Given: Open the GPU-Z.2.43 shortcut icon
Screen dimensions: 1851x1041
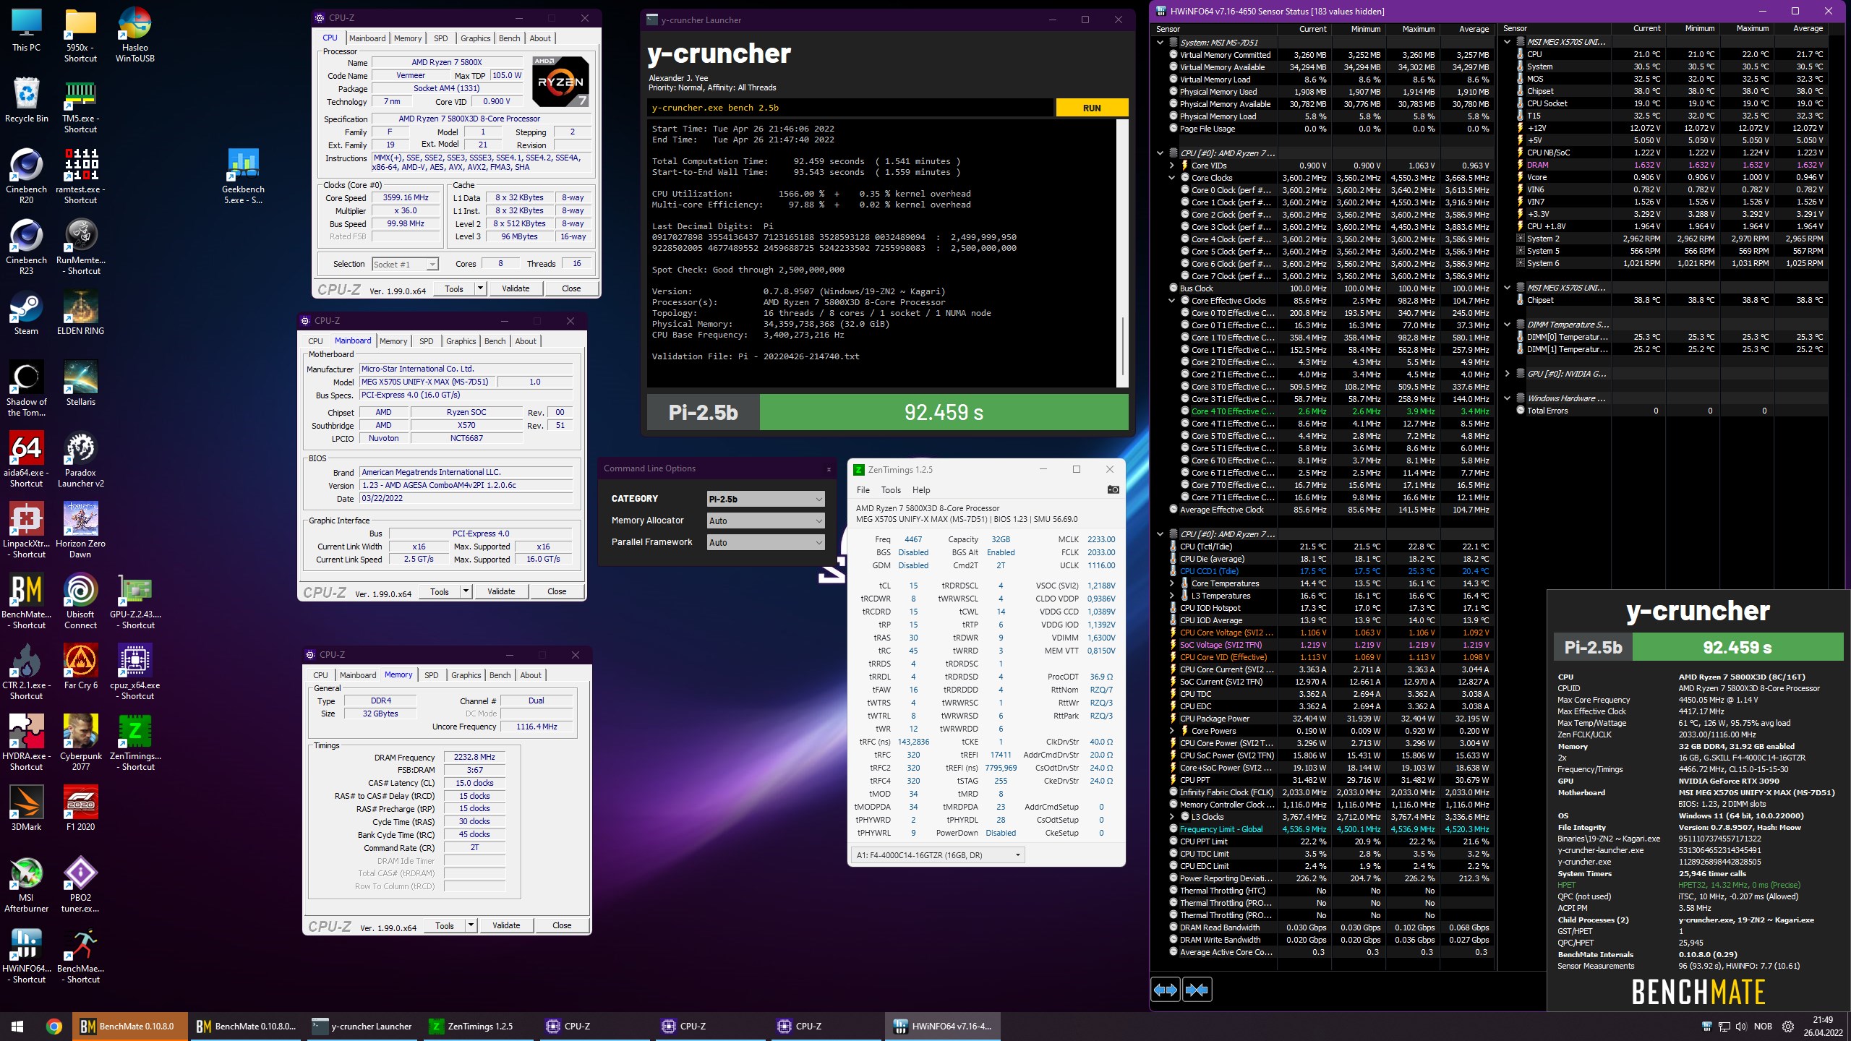Looking at the screenshot, I should pyautogui.click(x=135, y=601).
